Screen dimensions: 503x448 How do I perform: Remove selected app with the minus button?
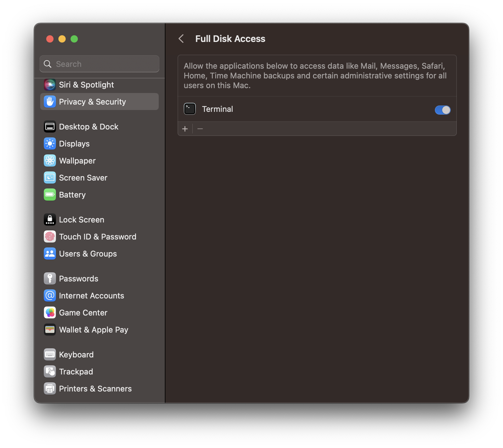[200, 129]
